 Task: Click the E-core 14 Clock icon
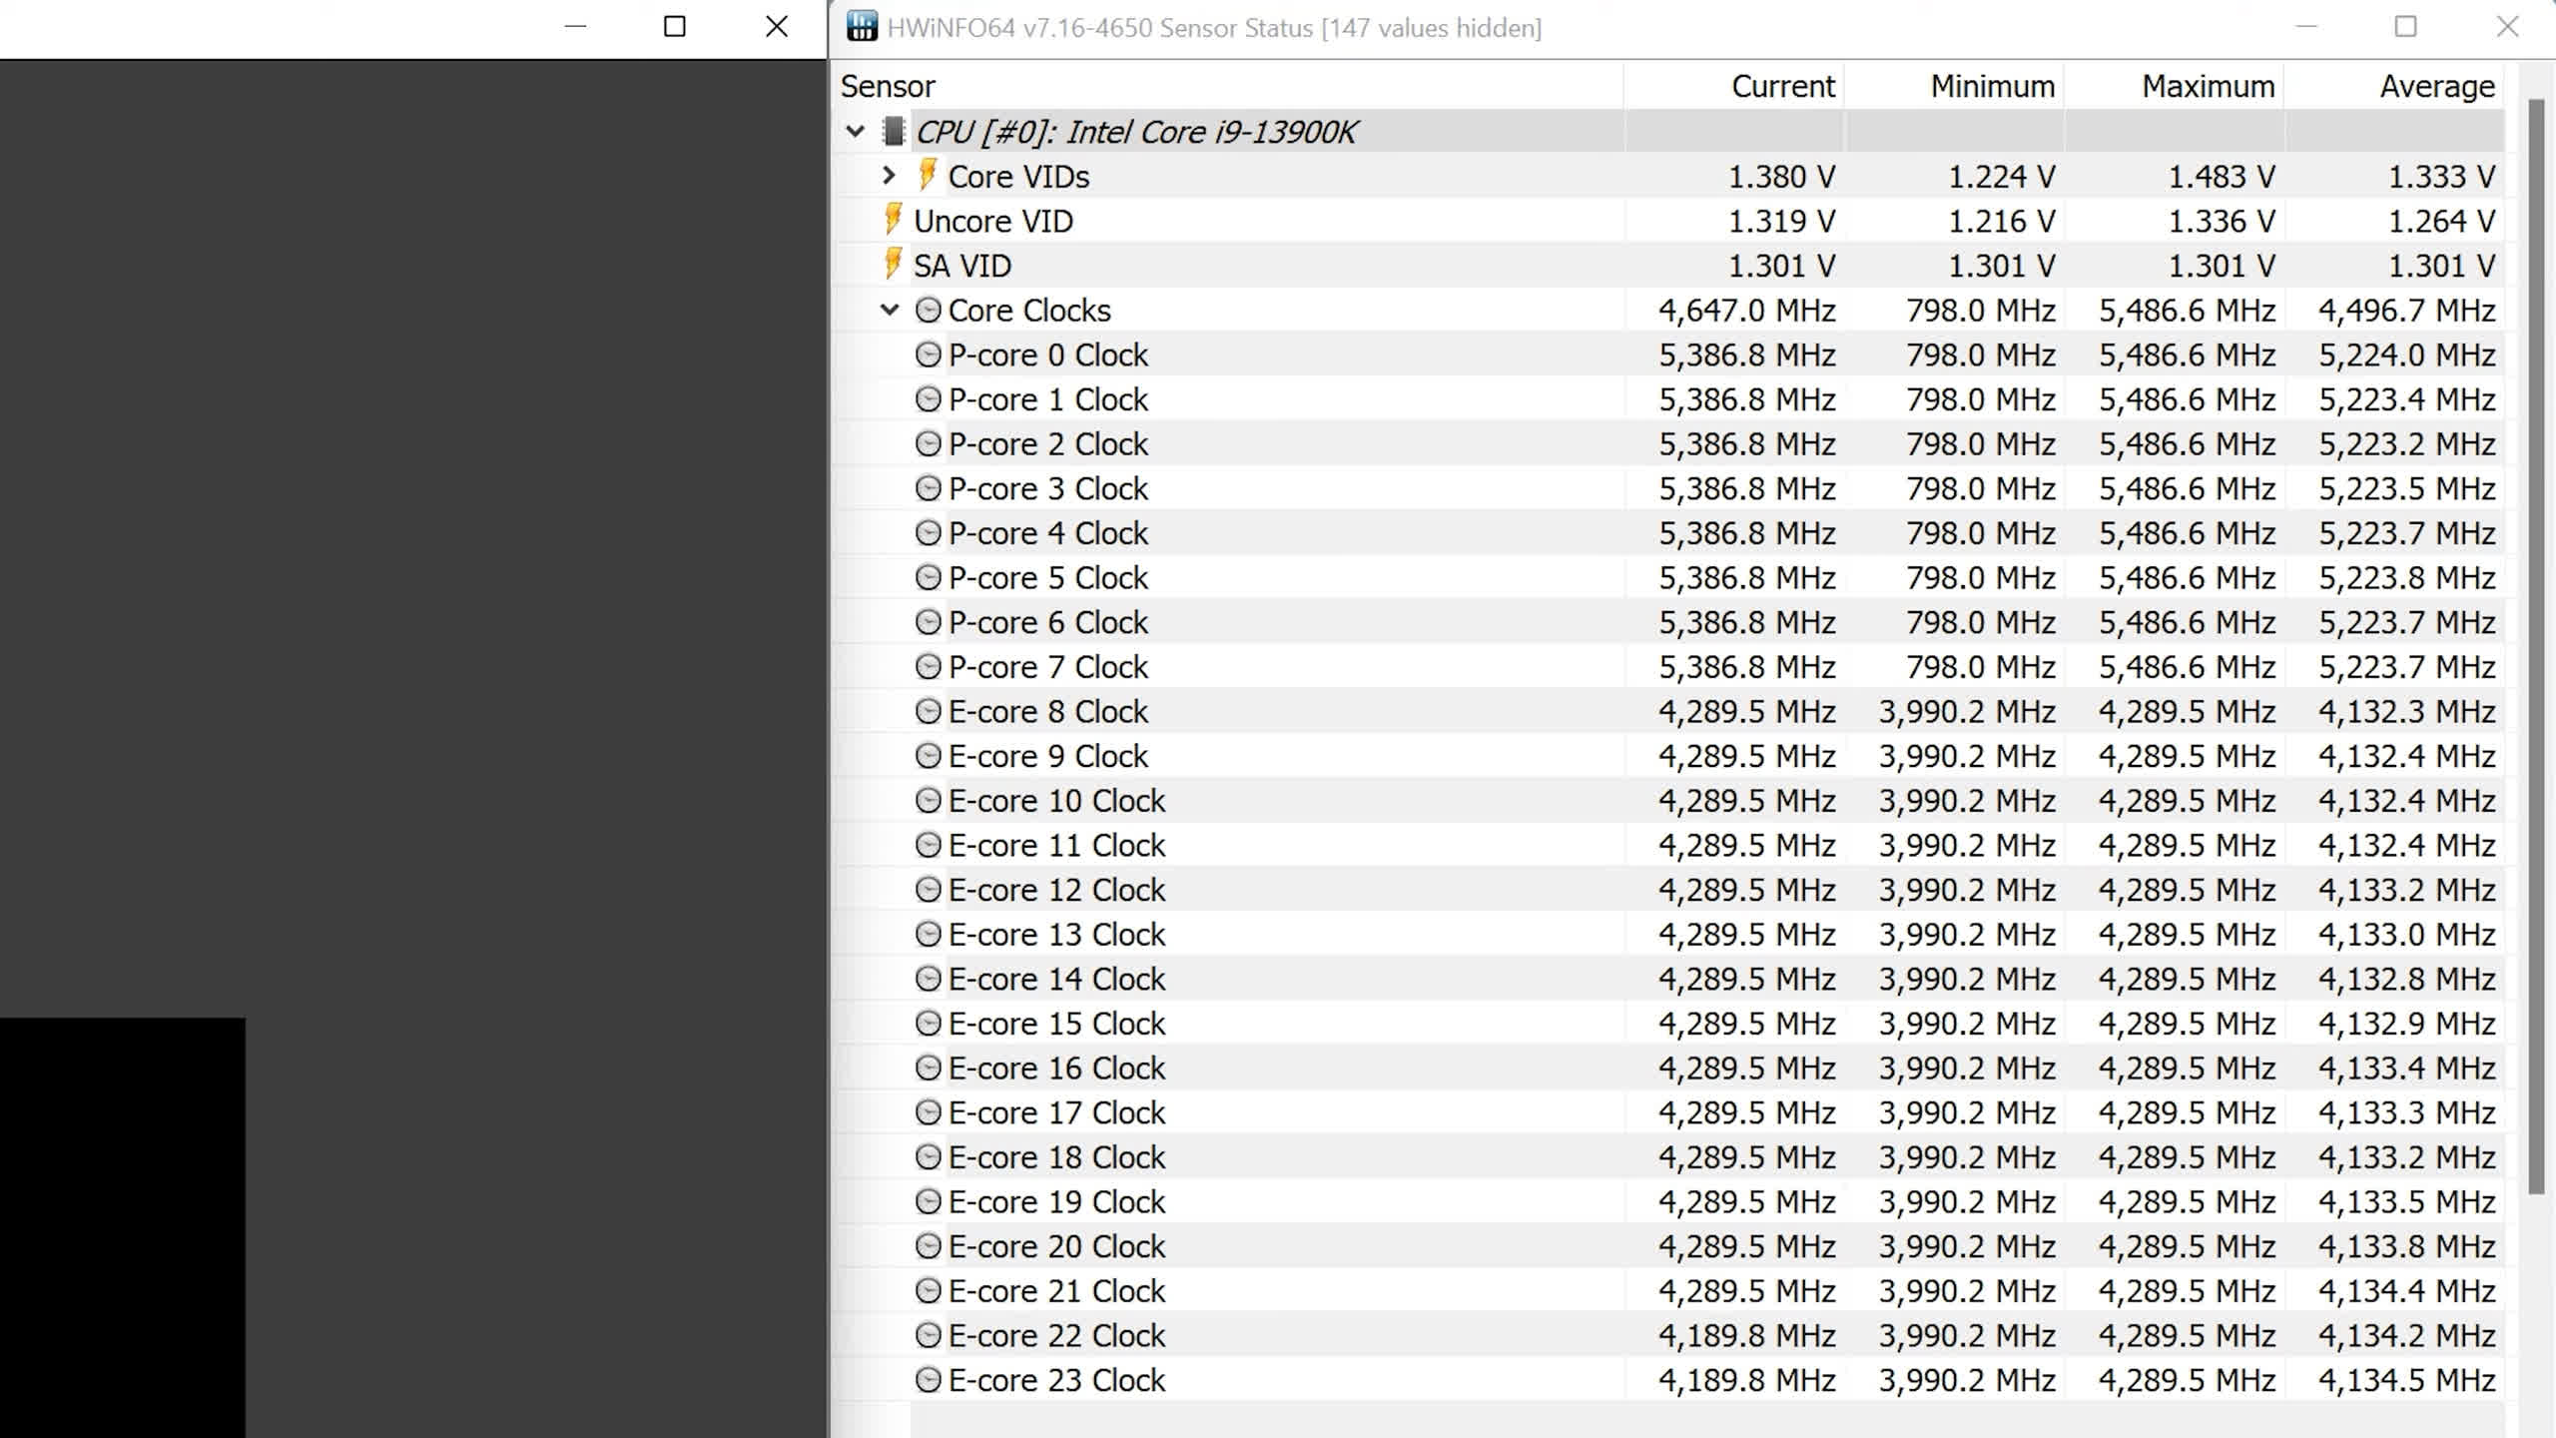click(x=929, y=979)
